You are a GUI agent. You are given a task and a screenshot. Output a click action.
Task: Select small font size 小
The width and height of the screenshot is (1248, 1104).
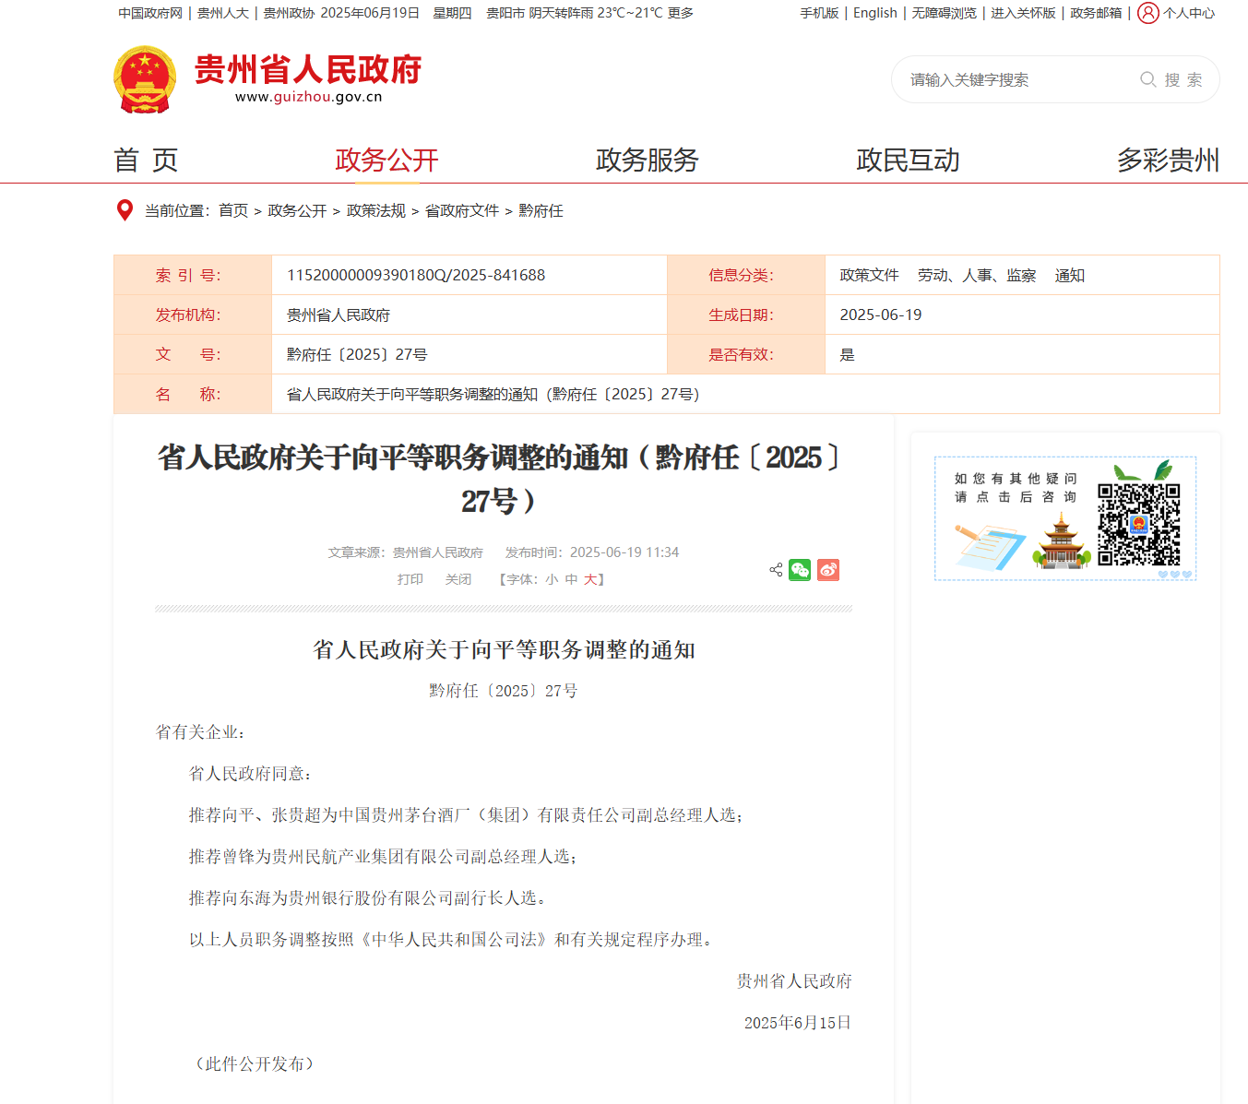(552, 579)
